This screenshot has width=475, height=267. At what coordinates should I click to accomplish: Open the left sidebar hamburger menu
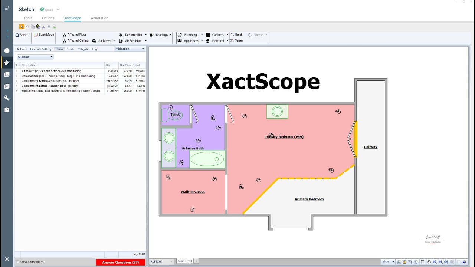point(7,8)
